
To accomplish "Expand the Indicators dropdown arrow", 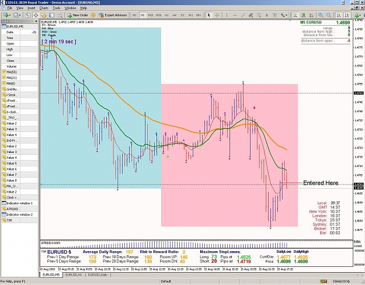I will point(360,15).
